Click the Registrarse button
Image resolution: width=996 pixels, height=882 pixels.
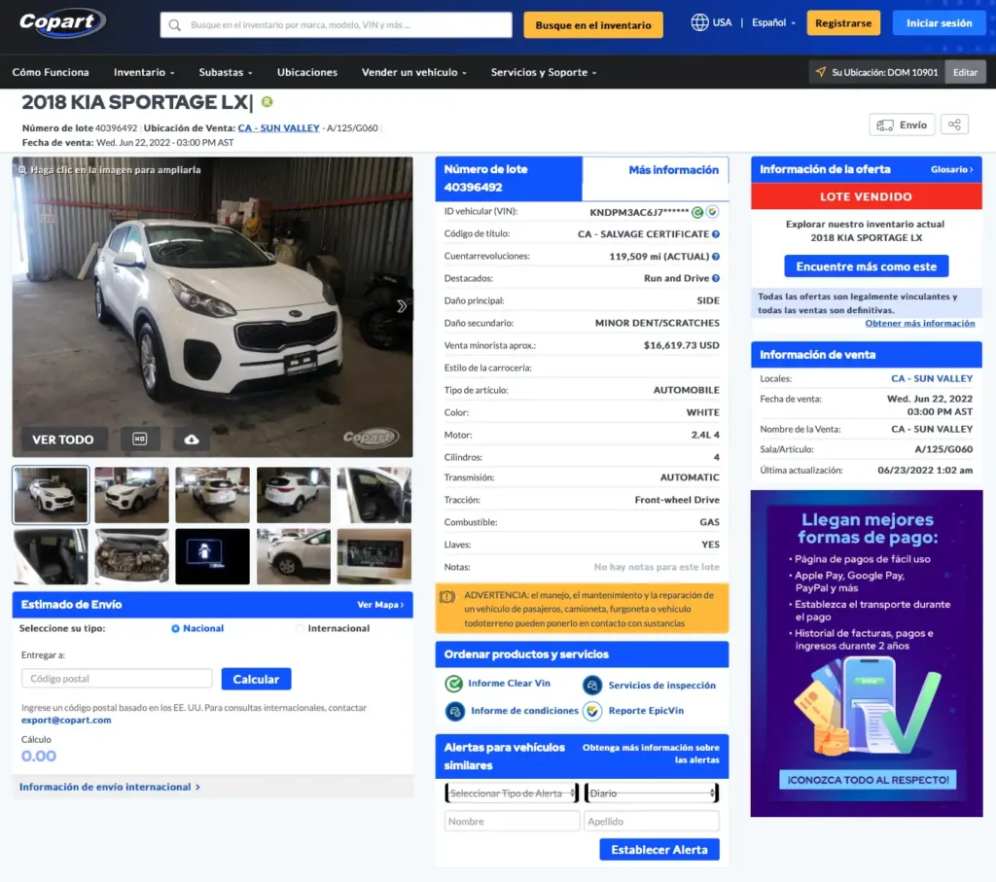click(x=843, y=23)
